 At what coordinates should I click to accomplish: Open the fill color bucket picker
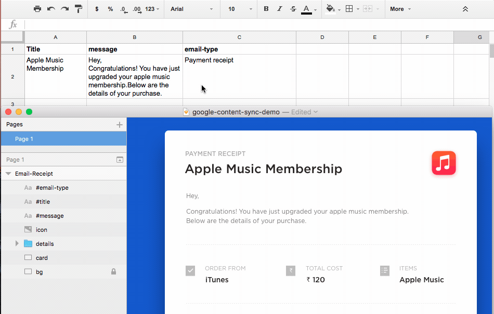pyautogui.click(x=330, y=8)
